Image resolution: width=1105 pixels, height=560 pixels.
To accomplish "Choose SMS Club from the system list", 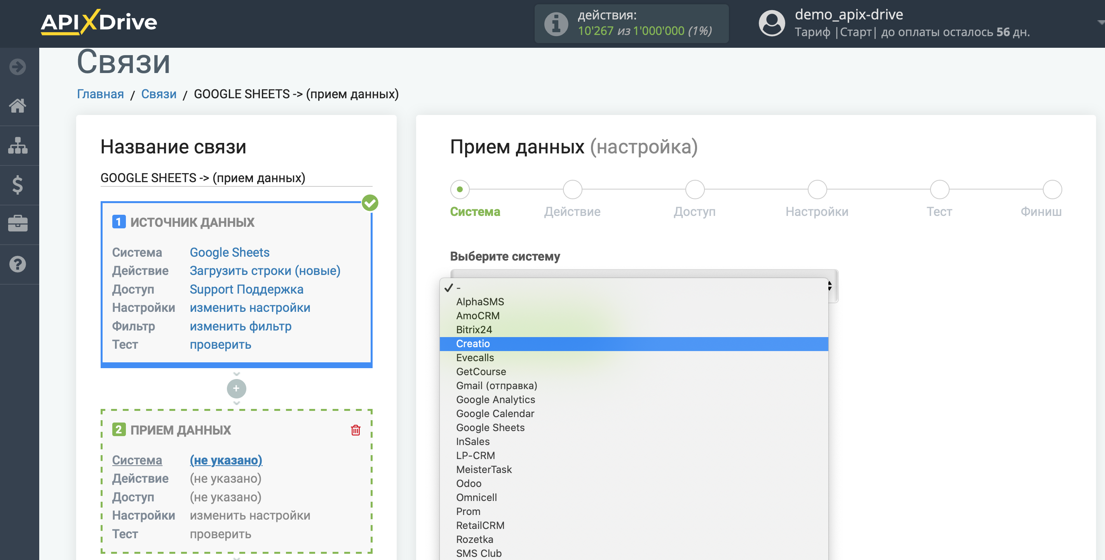I will click(x=634, y=553).
